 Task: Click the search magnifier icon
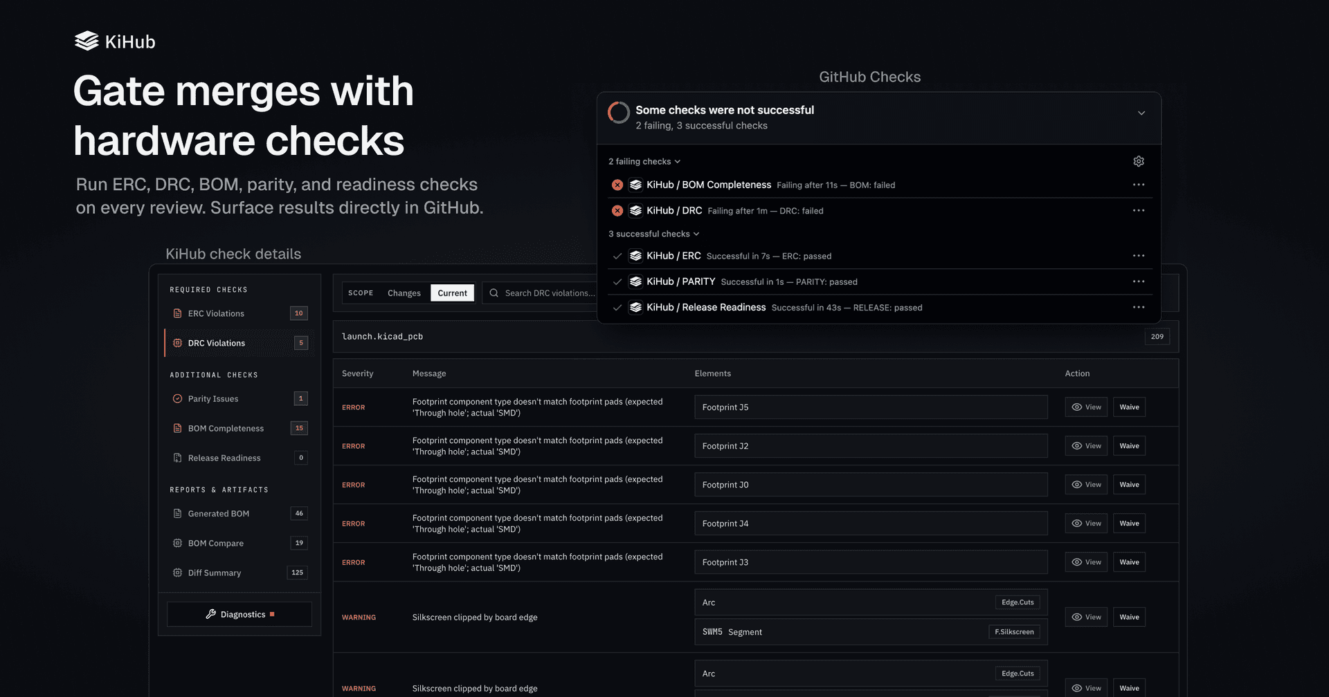494,293
